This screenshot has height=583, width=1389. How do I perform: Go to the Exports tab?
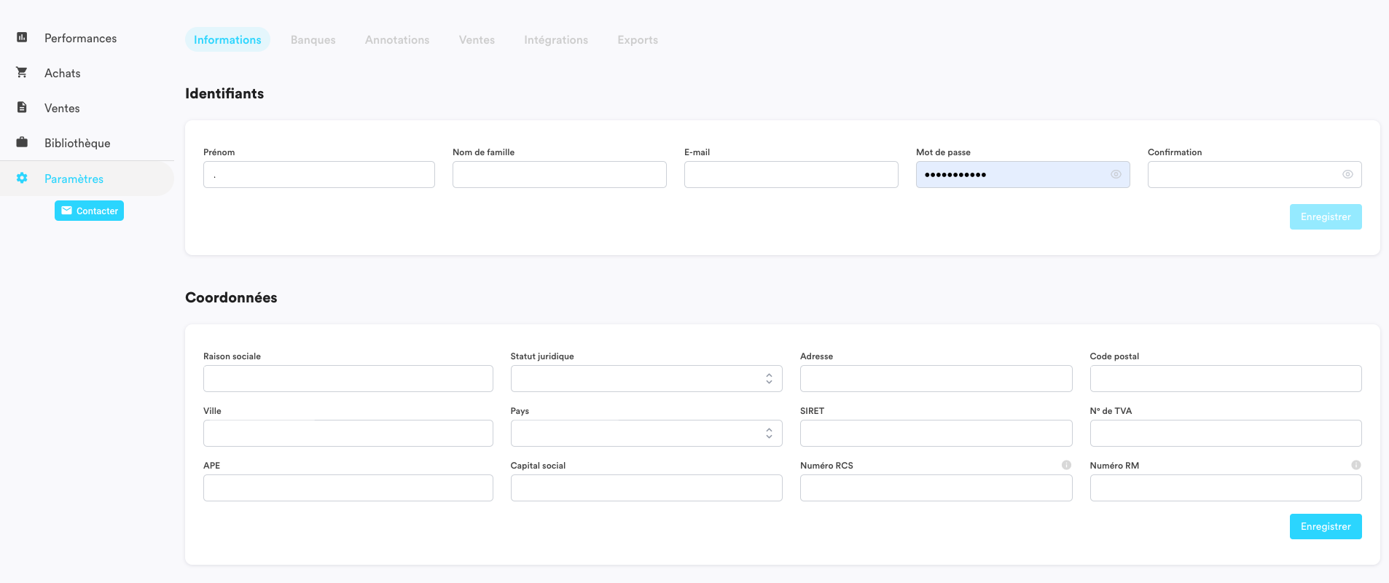point(638,39)
